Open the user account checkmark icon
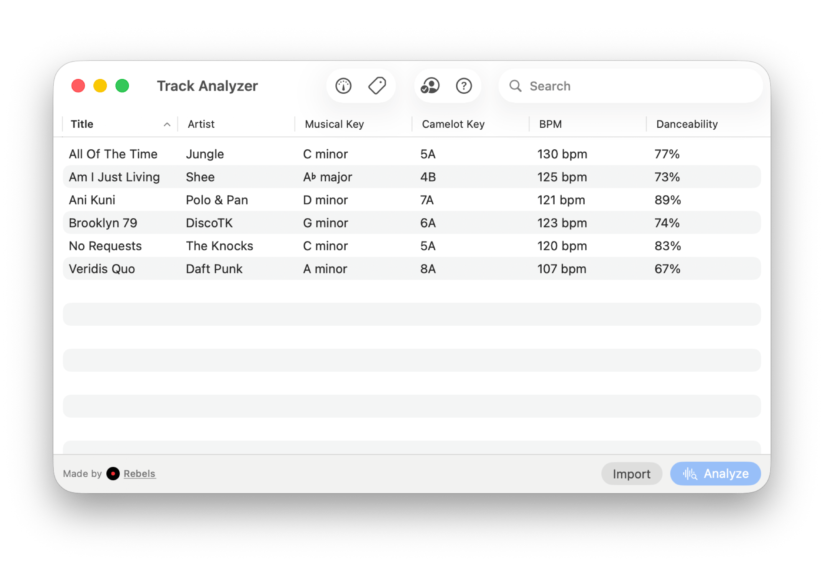This screenshot has width=824, height=564. click(430, 86)
